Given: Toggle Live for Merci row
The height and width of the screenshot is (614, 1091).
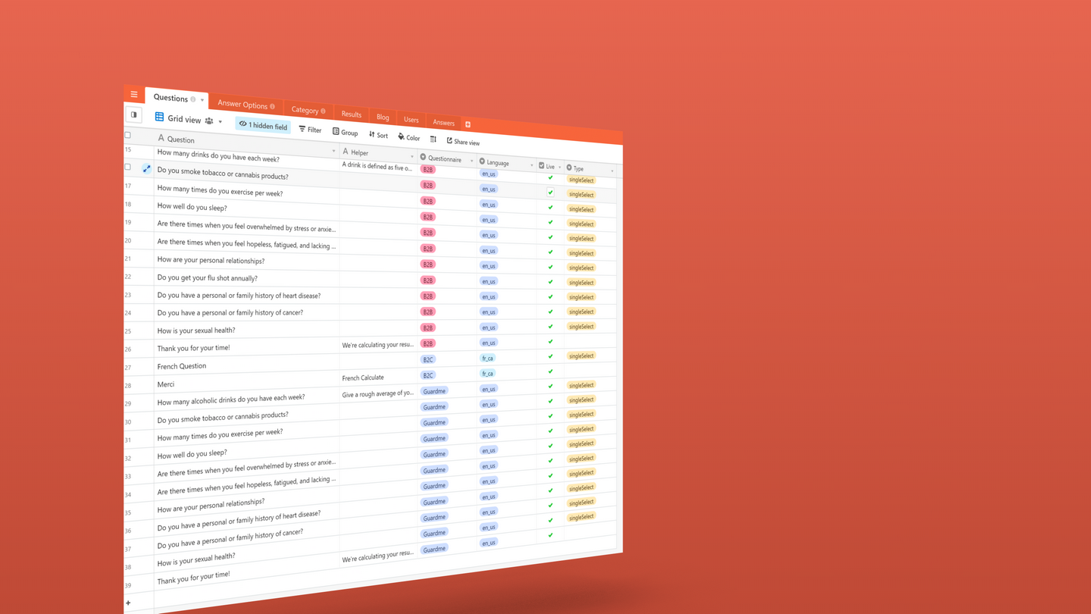Looking at the screenshot, I should click(x=551, y=371).
